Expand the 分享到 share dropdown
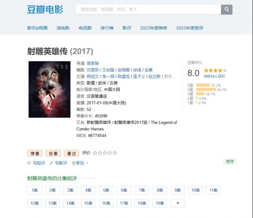Image resolution: width=253 pixels, height=218 pixels. pos(80,163)
